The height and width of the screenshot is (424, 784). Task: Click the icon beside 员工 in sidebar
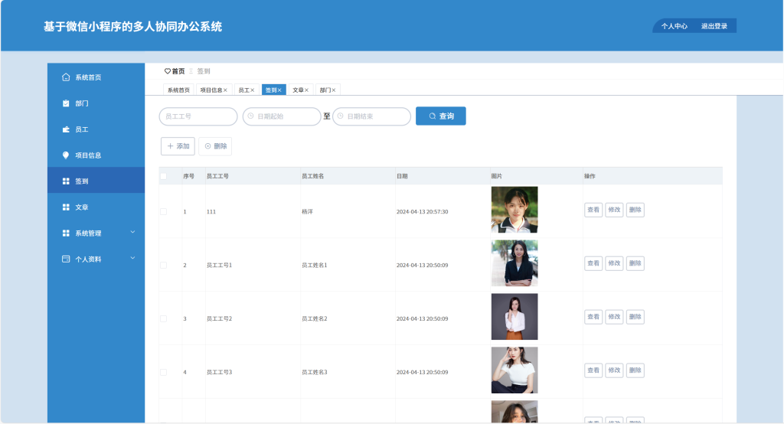point(66,129)
